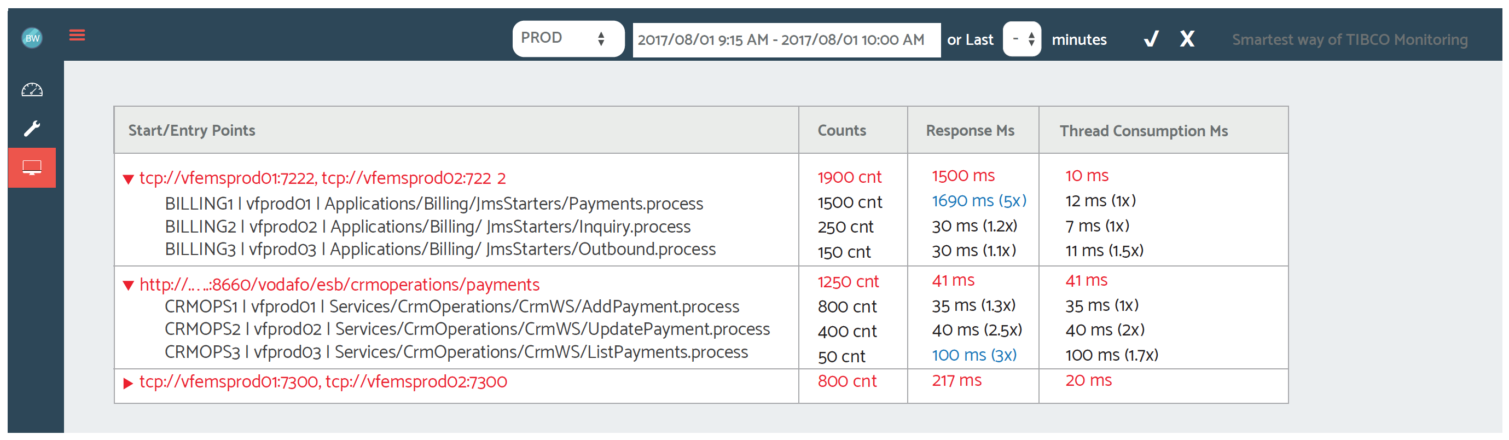The height and width of the screenshot is (440, 1509).
Task: Click the date range input field
Action: pos(786,40)
